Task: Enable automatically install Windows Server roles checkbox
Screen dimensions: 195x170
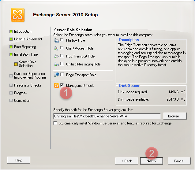Action: [x=55, y=123]
